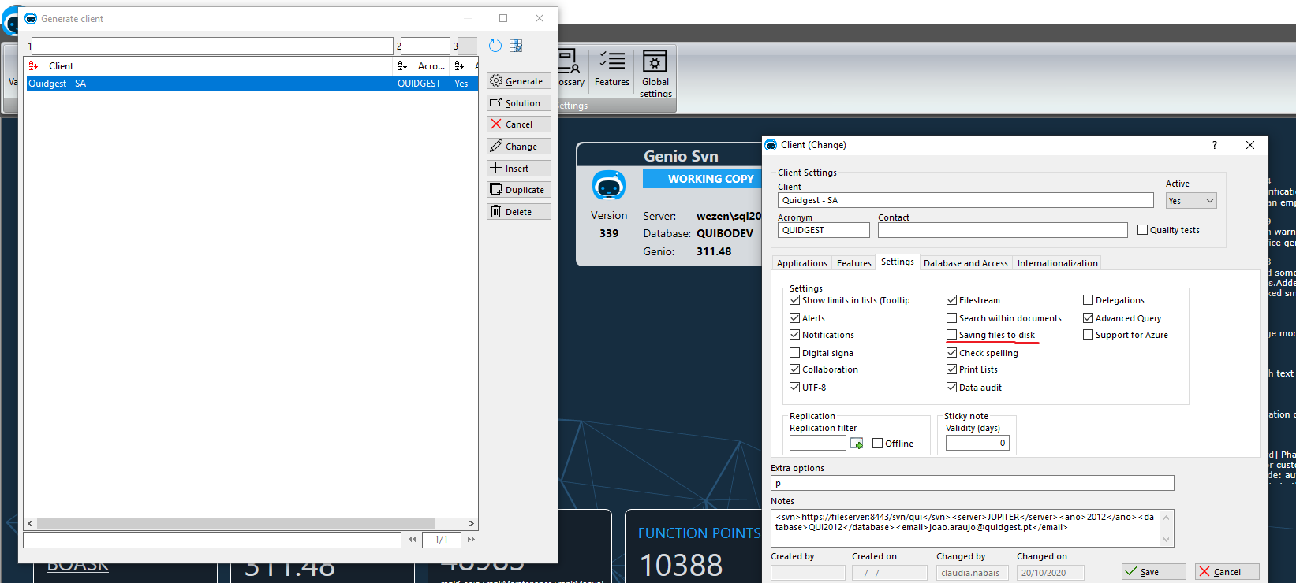Open Glossary ribbon icon
The image size is (1296, 583).
click(570, 69)
